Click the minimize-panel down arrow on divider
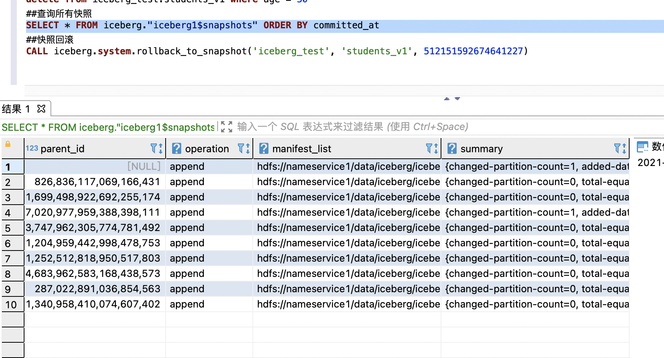This screenshot has width=664, height=358. coord(457,99)
